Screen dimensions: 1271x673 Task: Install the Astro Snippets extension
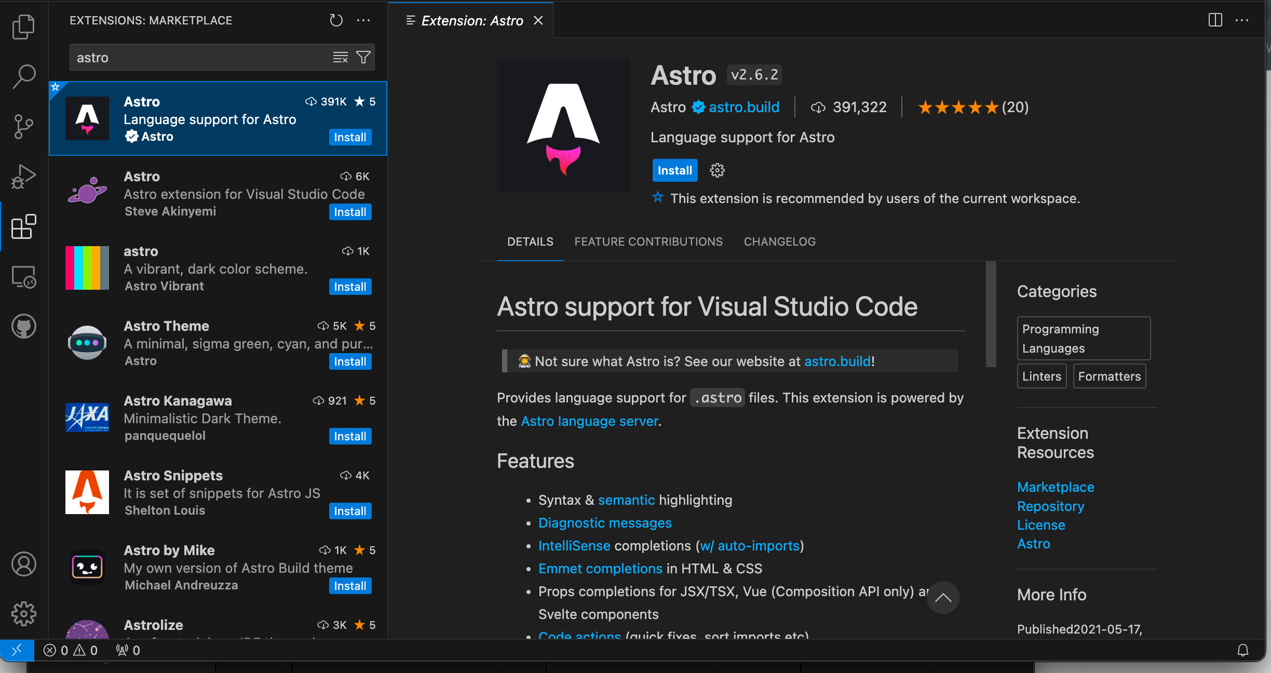pos(350,511)
